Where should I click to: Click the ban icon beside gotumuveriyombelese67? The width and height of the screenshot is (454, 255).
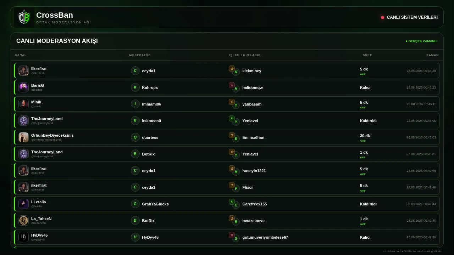[x=232, y=235]
